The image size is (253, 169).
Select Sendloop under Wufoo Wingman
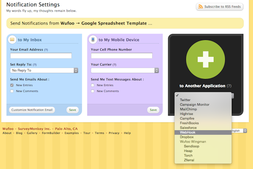(x=203, y=146)
